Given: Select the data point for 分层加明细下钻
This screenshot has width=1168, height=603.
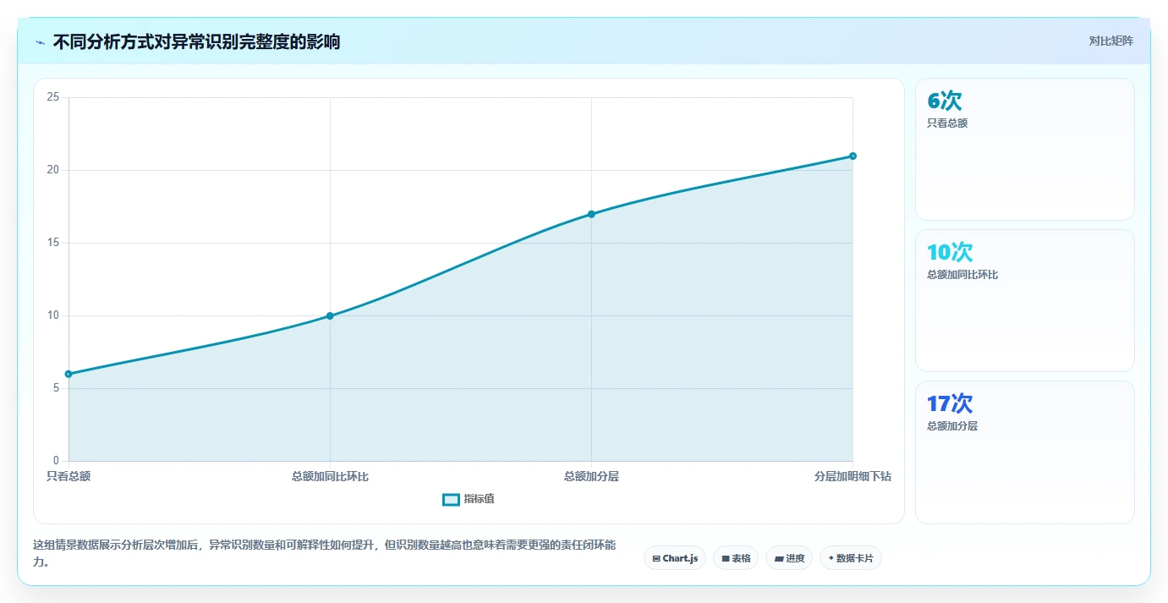Looking at the screenshot, I should point(853,156).
